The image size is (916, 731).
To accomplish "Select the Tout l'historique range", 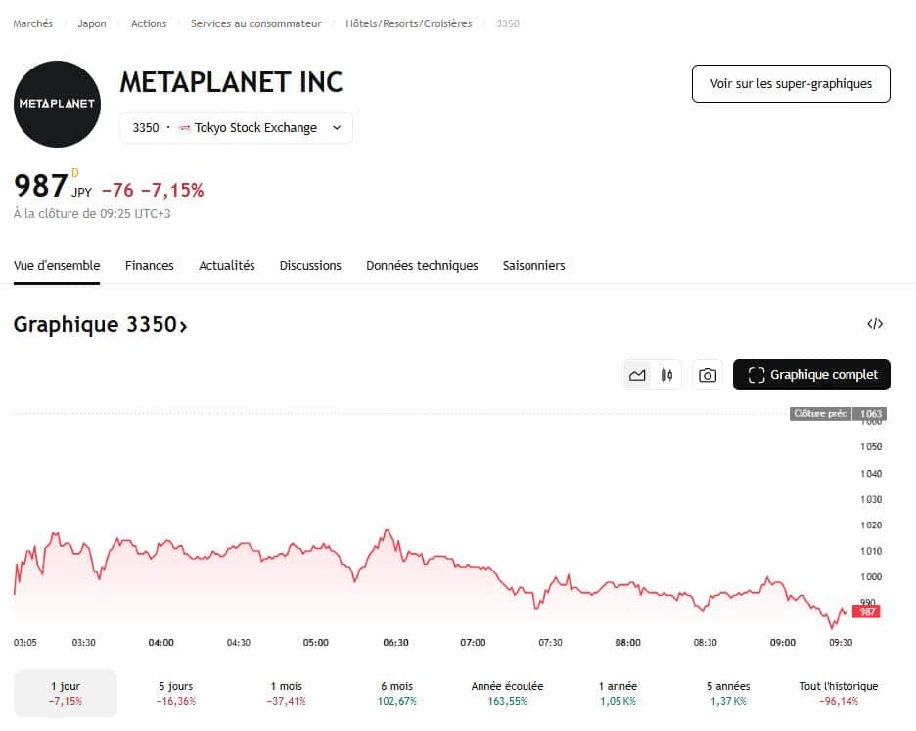I will click(x=838, y=693).
